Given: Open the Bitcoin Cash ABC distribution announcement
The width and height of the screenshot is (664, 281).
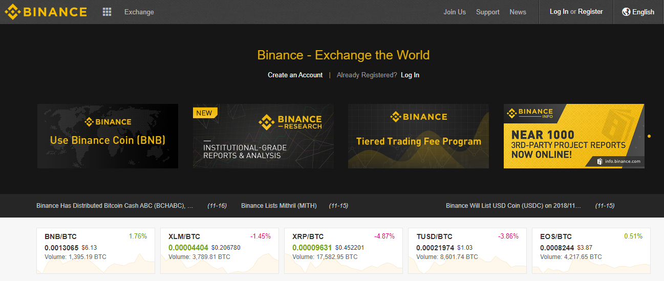Looking at the screenshot, I should 115,206.
